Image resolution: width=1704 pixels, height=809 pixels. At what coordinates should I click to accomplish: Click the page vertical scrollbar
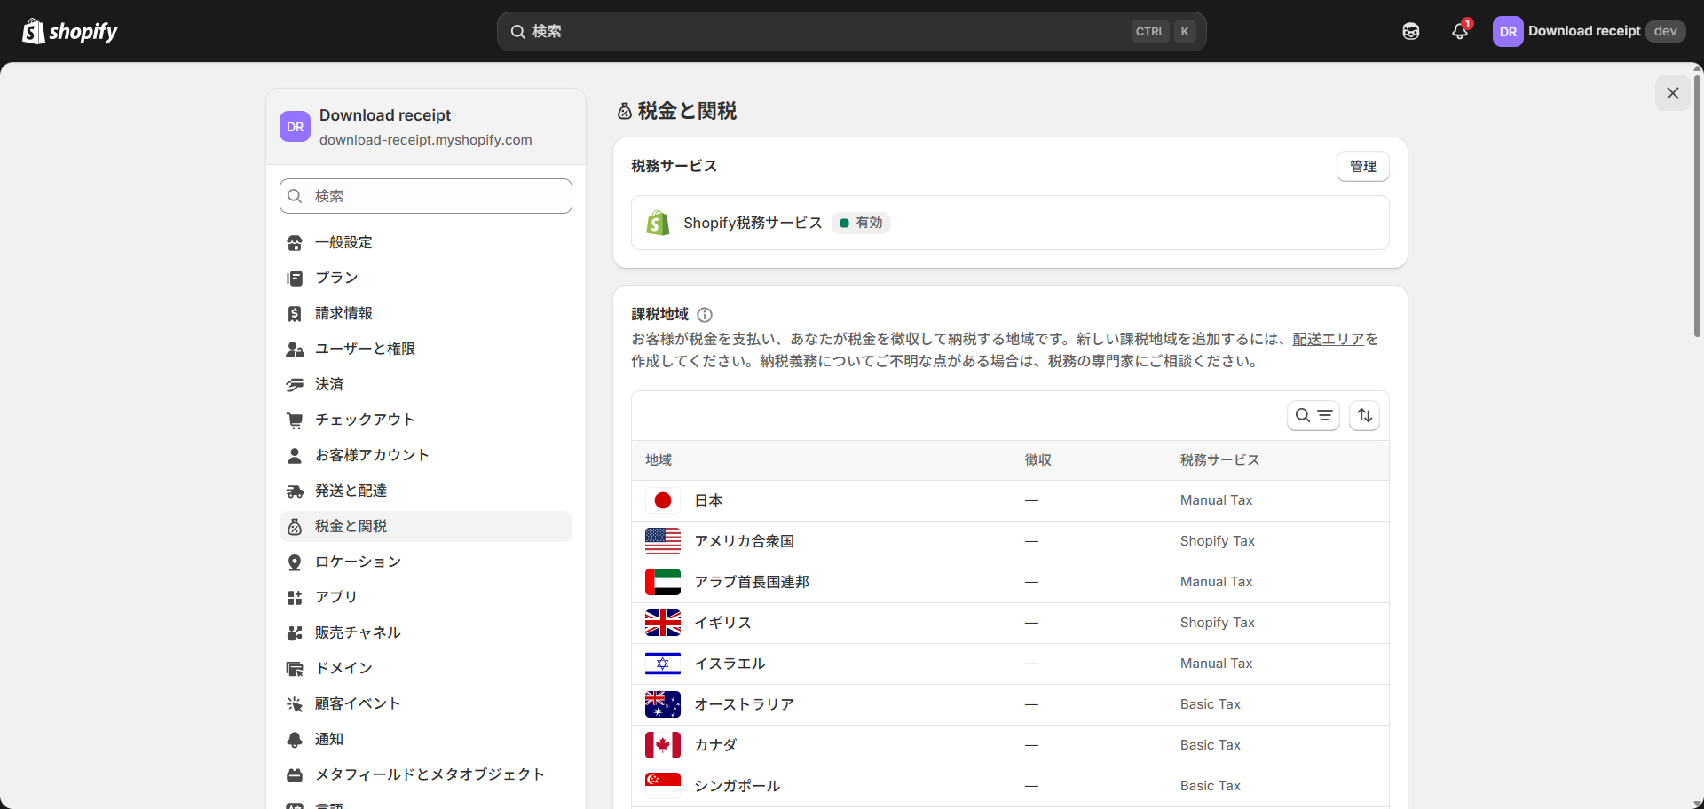pyautogui.click(x=1697, y=206)
